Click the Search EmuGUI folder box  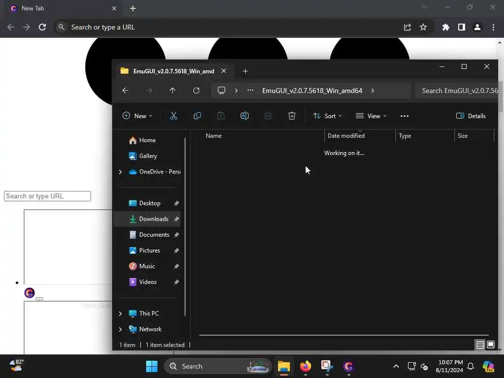[x=457, y=91]
